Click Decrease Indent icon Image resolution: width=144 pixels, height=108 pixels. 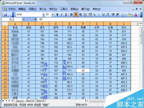tap(113, 15)
